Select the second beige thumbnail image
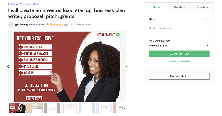Viewport: 222px width, 116px height. coord(34,108)
